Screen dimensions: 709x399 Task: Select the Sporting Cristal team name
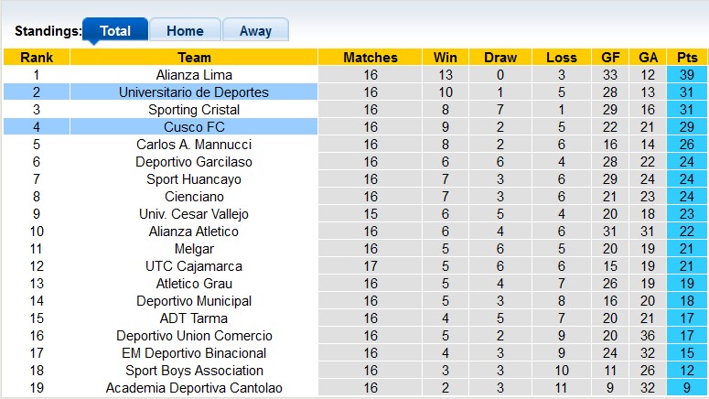pyautogui.click(x=194, y=110)
